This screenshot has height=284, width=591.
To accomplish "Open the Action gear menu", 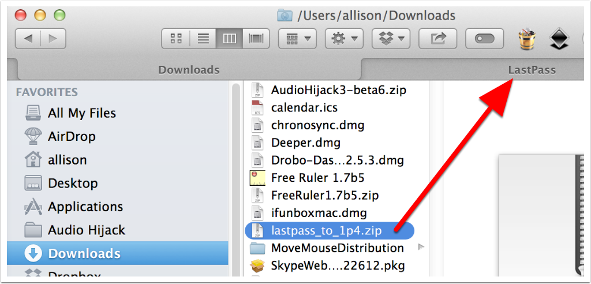I will (344, 39).
